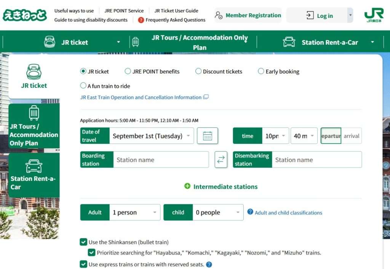Switch to sidebar Station Rent-a-Car tab
The height and width of the screenshot is (269, 390).
(34, 175)
